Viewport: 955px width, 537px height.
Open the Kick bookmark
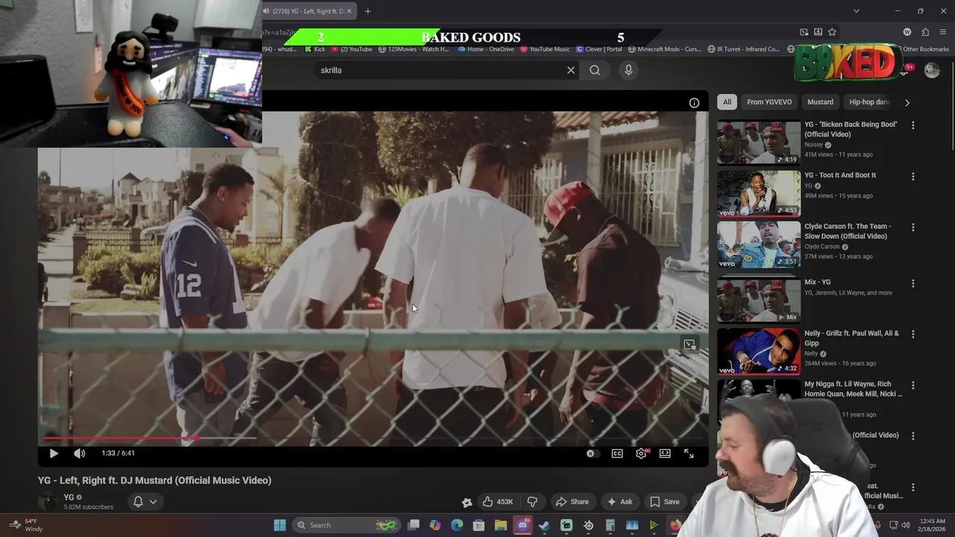point(314,49)
